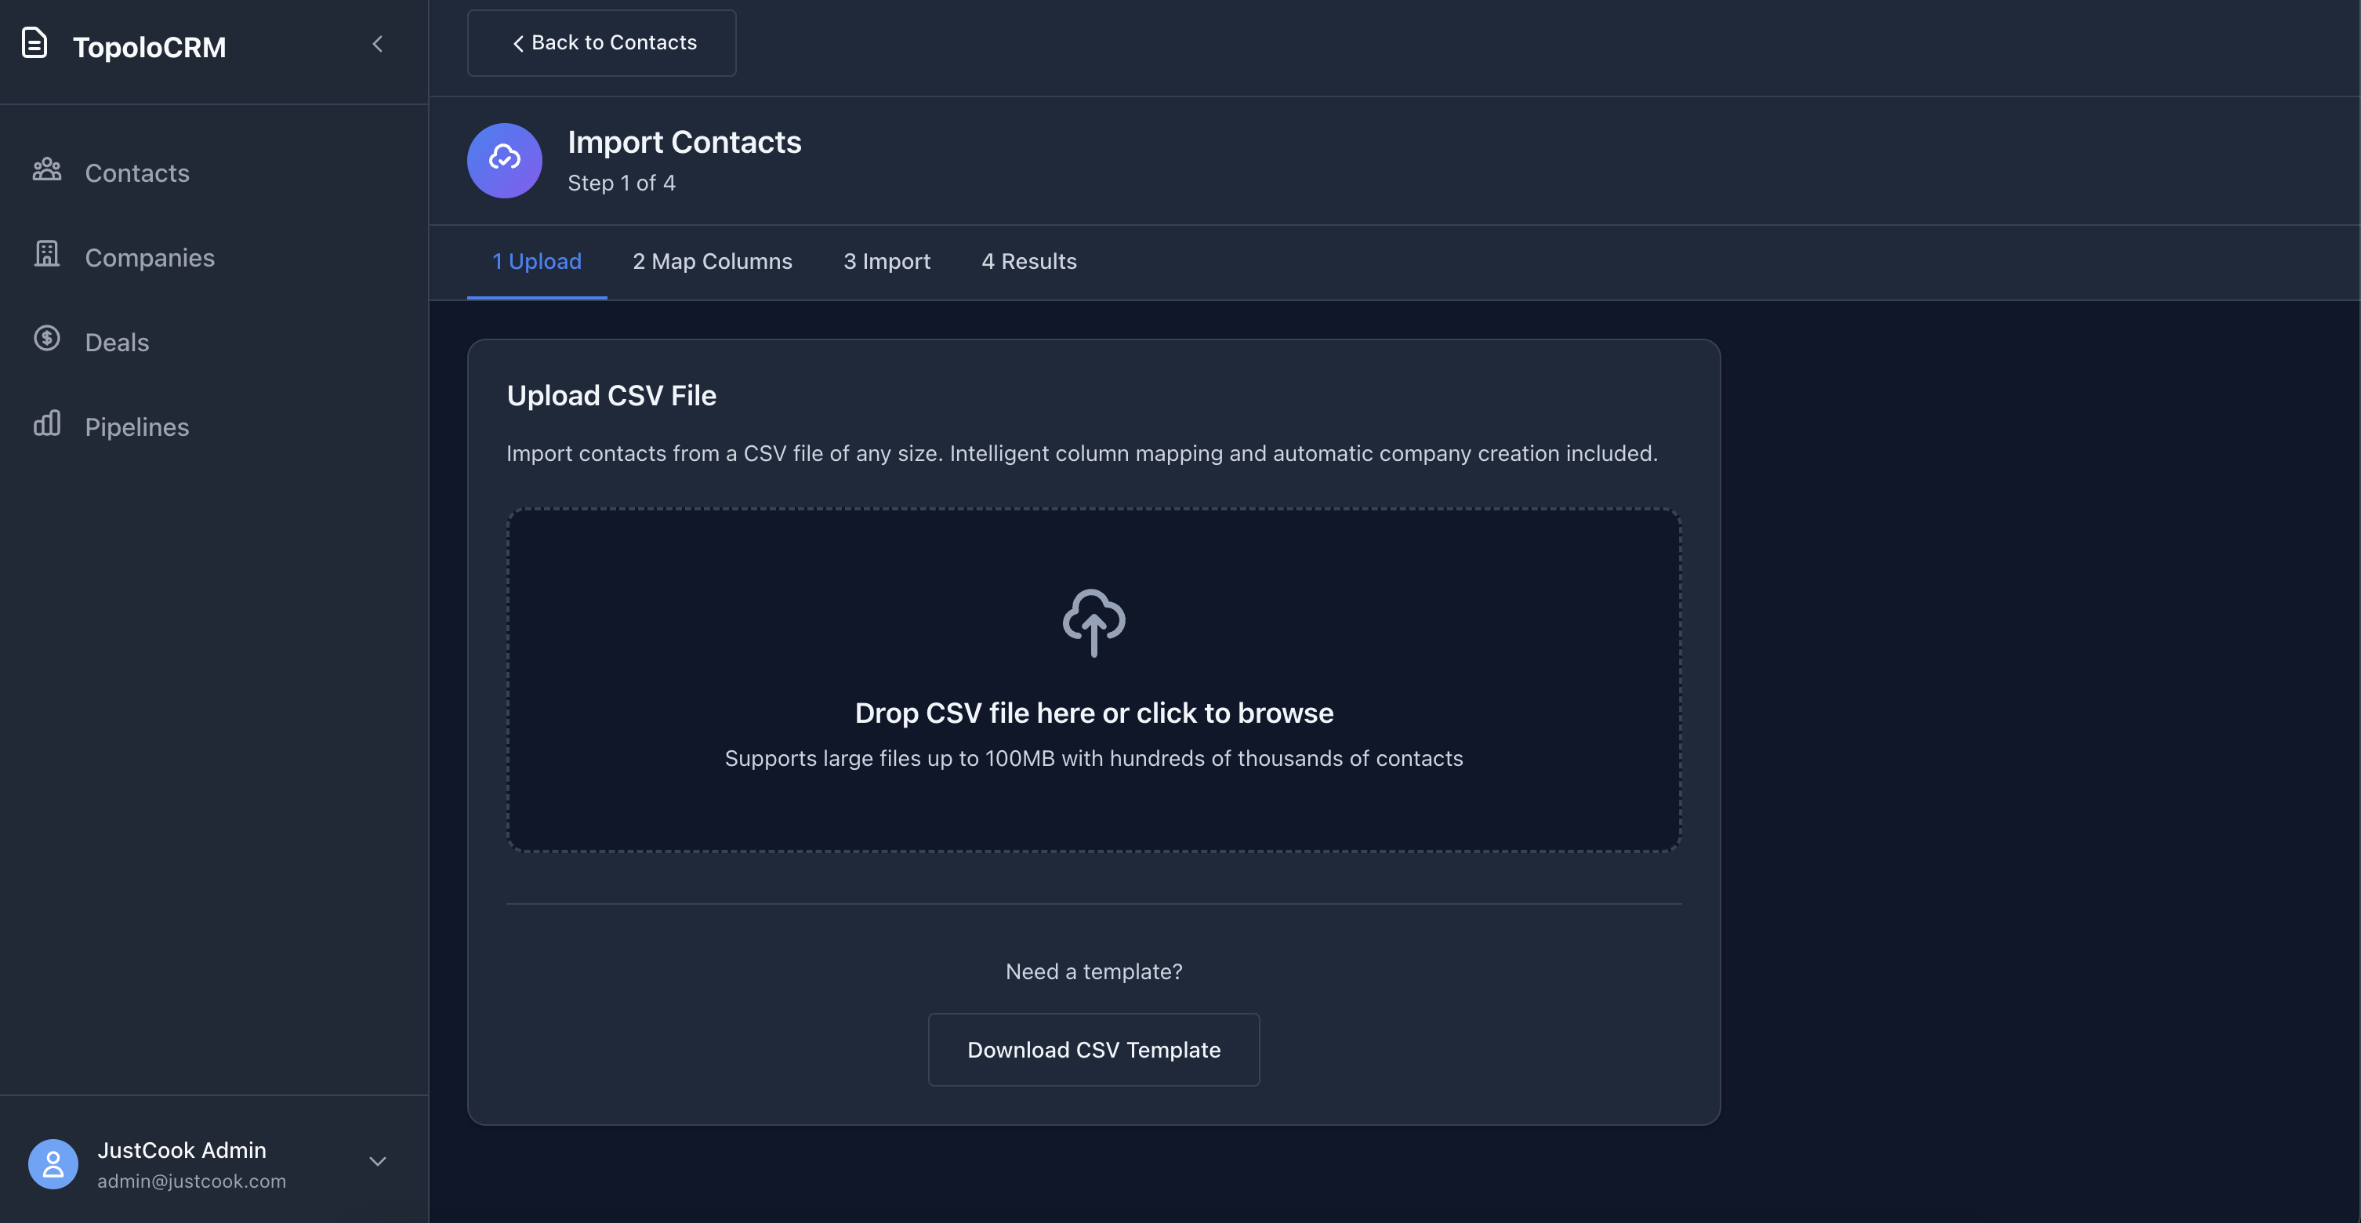Click the TopoloCRM document logo icon

(x=34, y=43)
